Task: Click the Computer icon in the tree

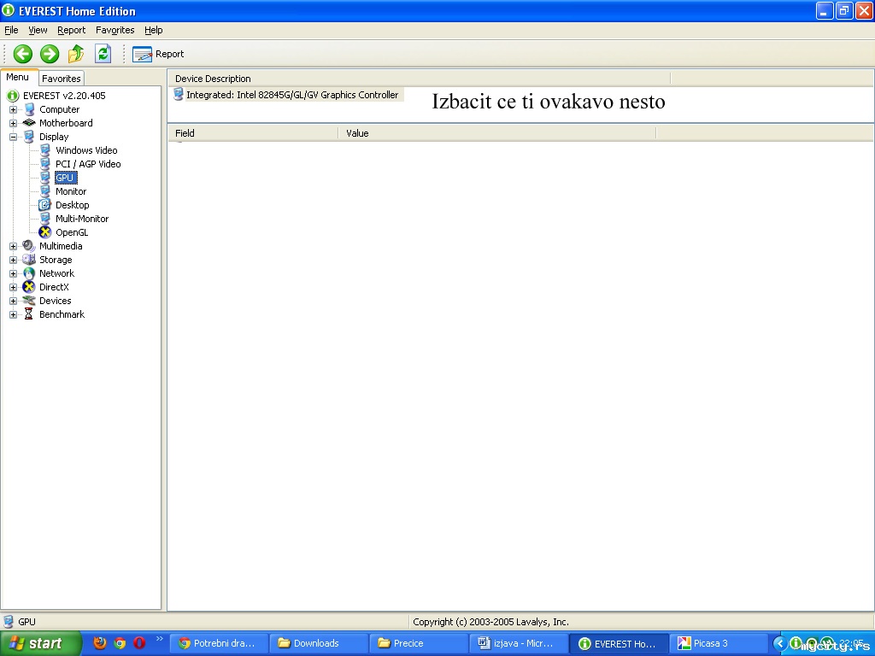Action: pos(30,109)
